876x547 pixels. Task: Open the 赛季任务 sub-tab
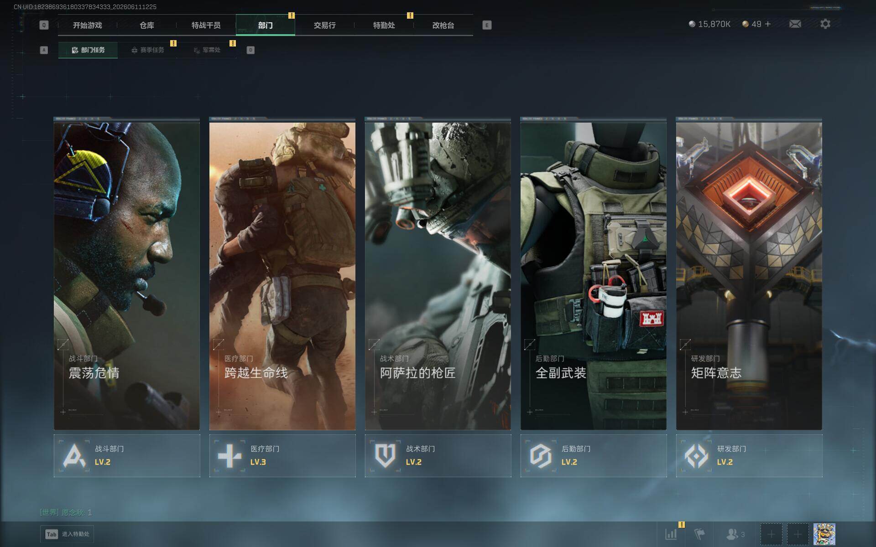(x=147, y=50)
